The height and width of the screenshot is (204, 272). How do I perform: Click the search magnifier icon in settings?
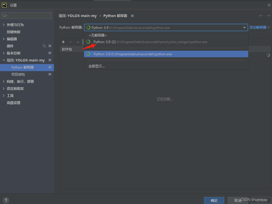tap(5, 16)
